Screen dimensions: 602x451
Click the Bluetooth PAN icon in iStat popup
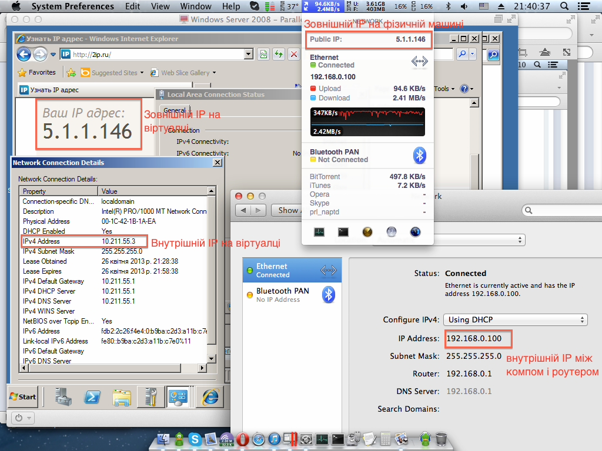click(419, 155)
